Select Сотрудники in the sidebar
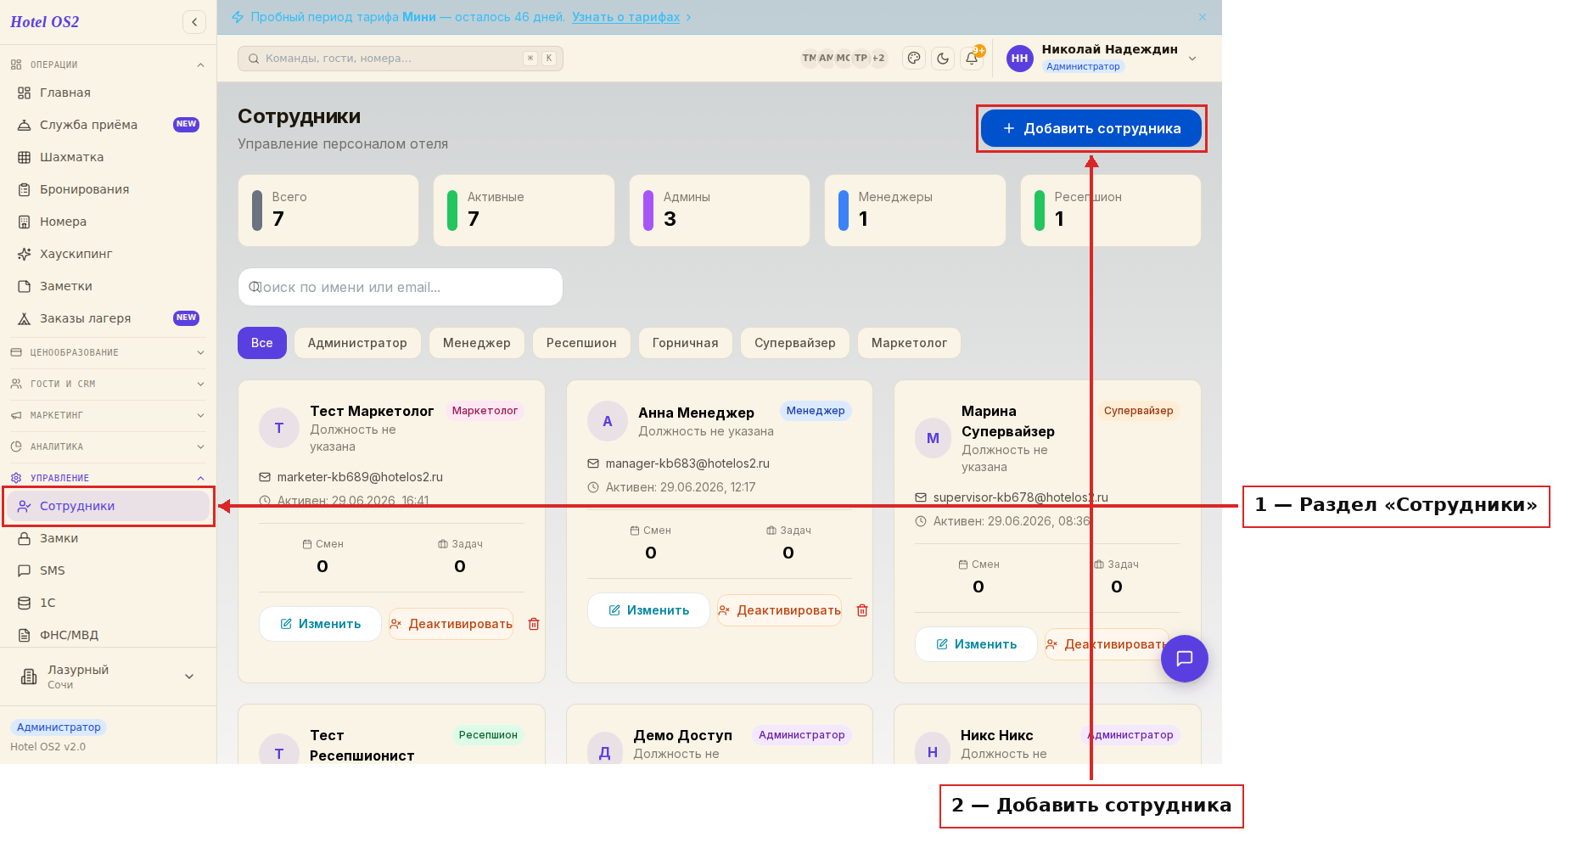 coord(109,506)
